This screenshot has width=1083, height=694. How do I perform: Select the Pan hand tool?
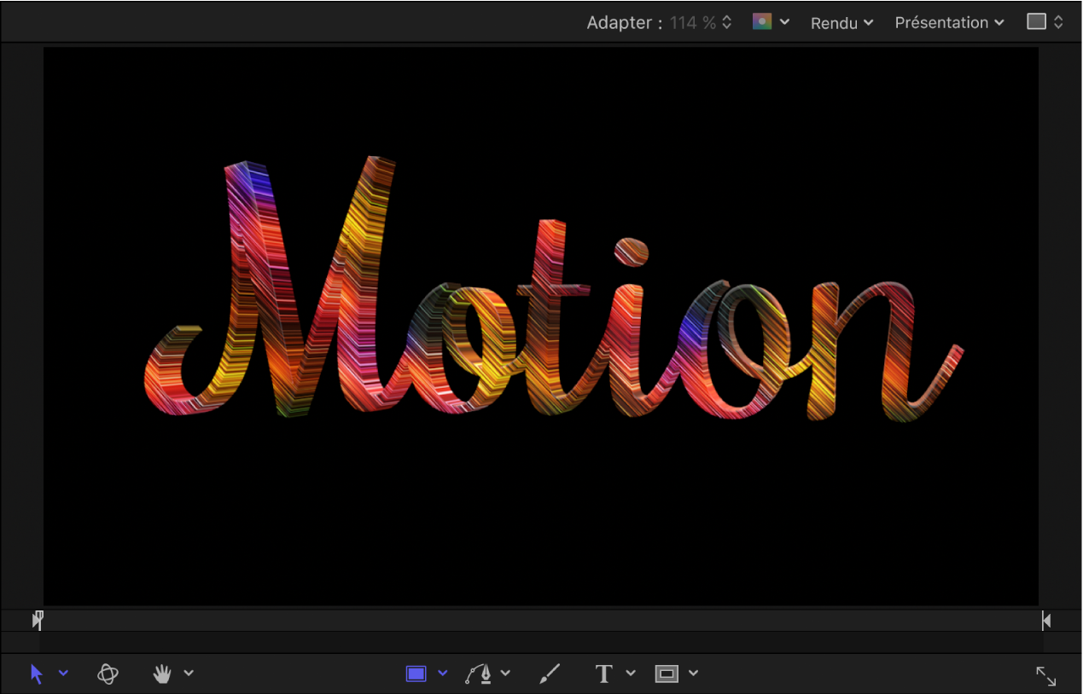161,674
